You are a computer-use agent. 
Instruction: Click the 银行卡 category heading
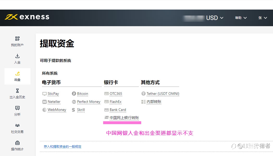pyautogui.click(x=111, y=82)
